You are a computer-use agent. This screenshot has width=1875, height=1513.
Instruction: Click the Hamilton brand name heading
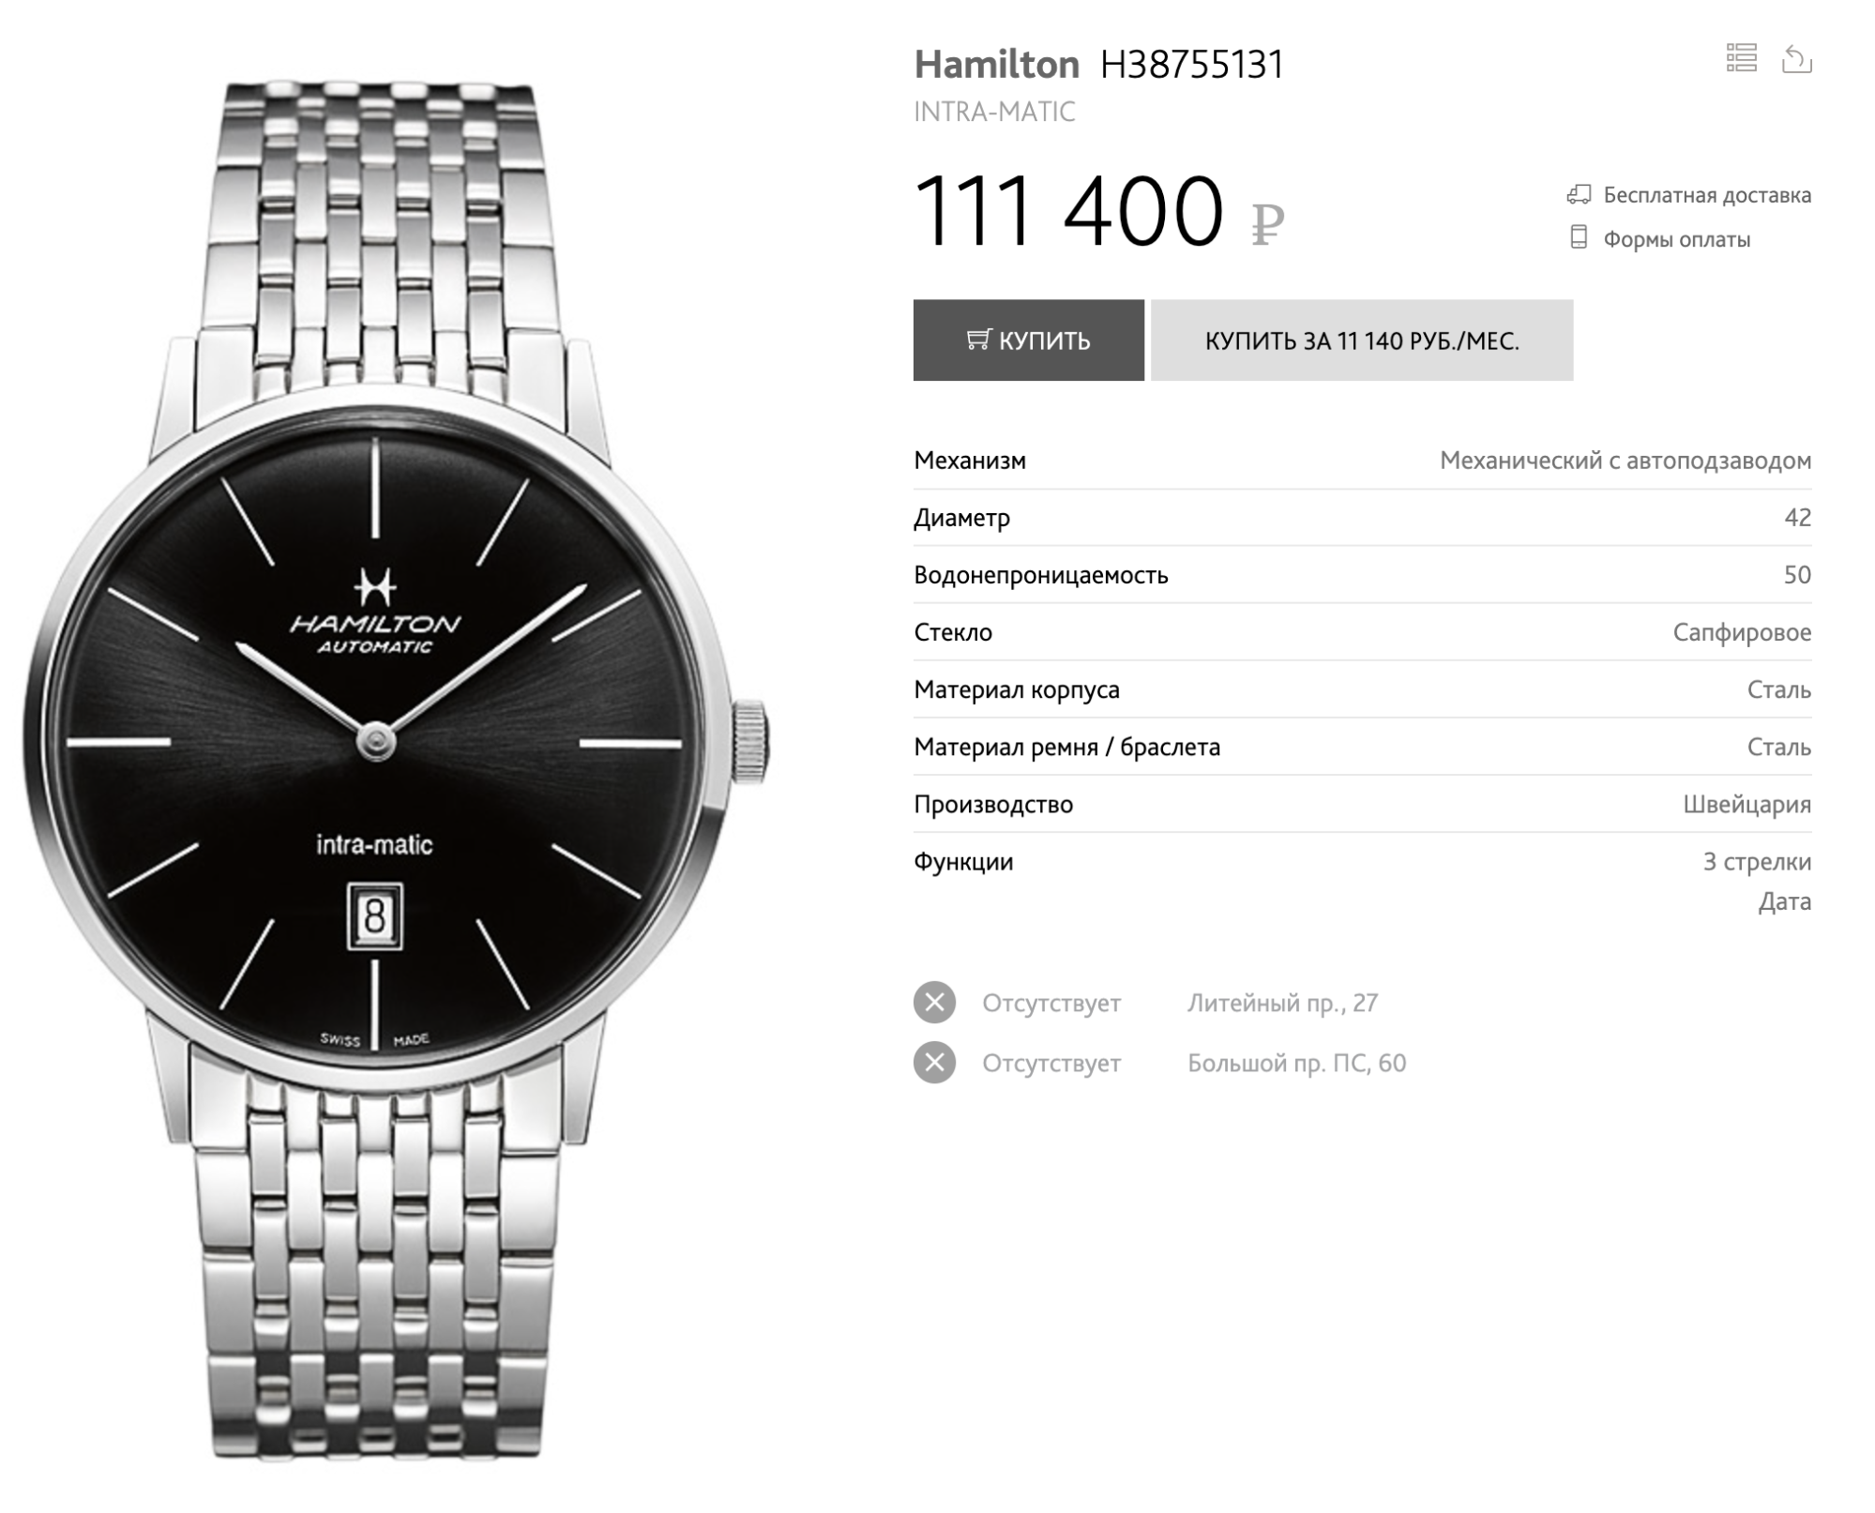click(x=996, y=65)
